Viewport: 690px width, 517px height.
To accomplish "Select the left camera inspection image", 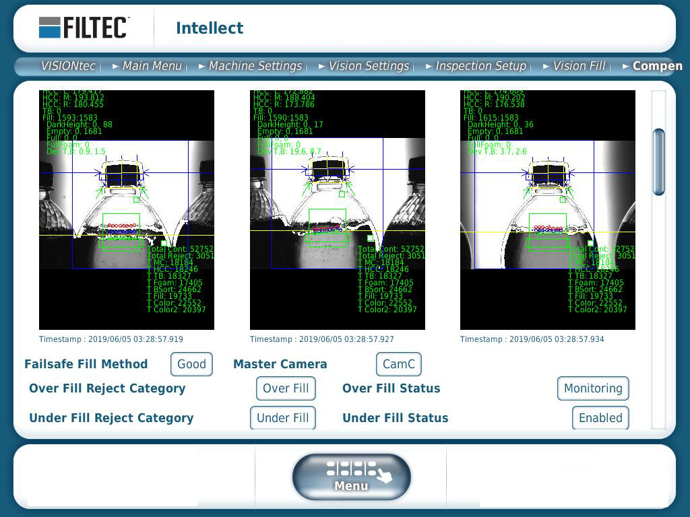I will 125,209.
